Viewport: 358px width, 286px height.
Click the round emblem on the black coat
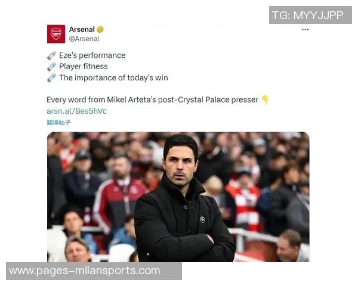[202, 220]
